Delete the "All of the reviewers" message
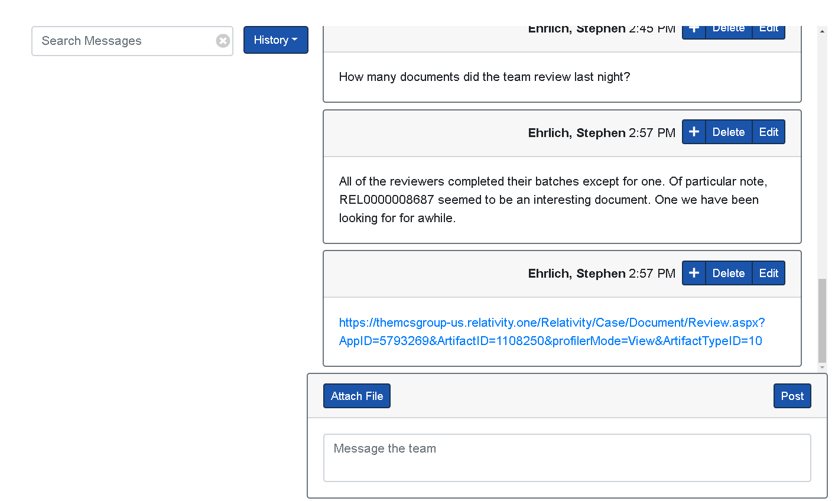 point(729,132)
